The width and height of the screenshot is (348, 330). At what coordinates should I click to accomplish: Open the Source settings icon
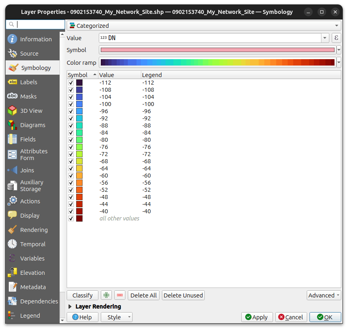pos(12,54)
